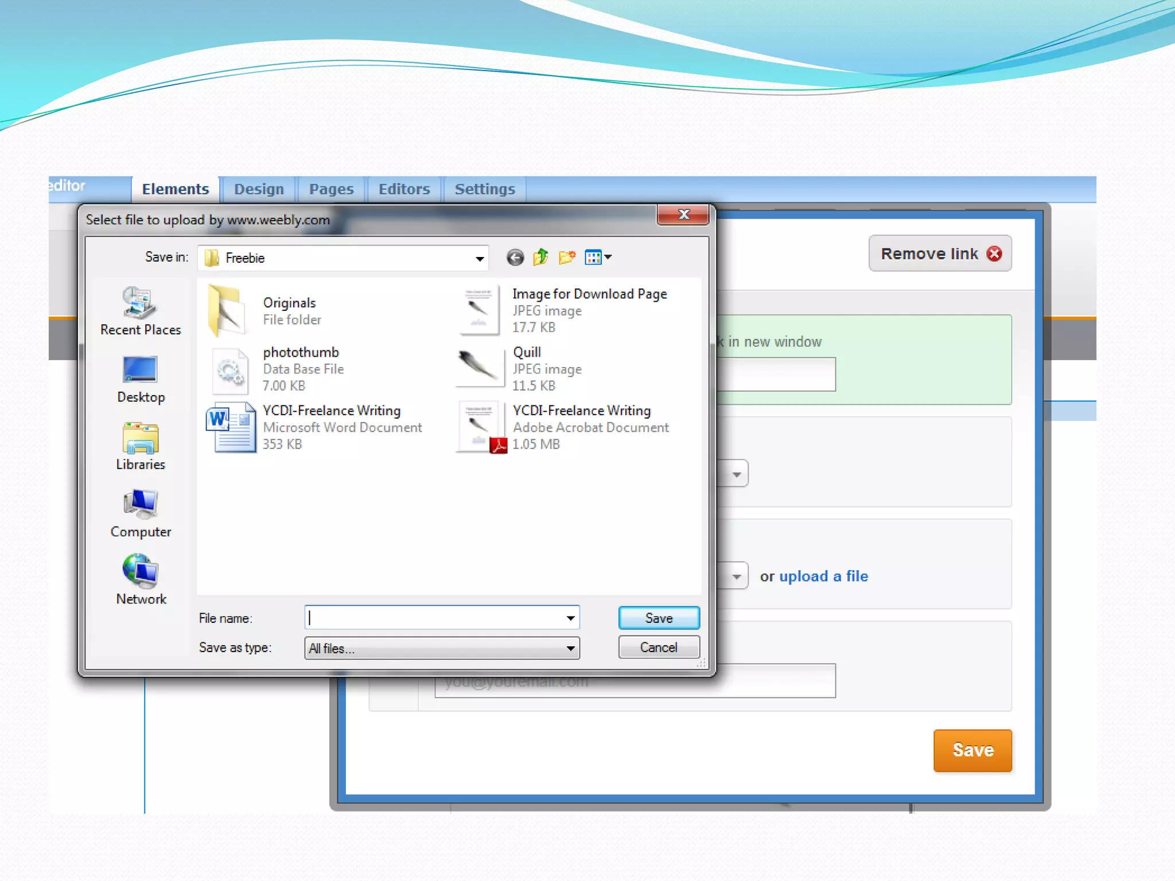
Task: Select Network in places bar
Action: point(140,581)
